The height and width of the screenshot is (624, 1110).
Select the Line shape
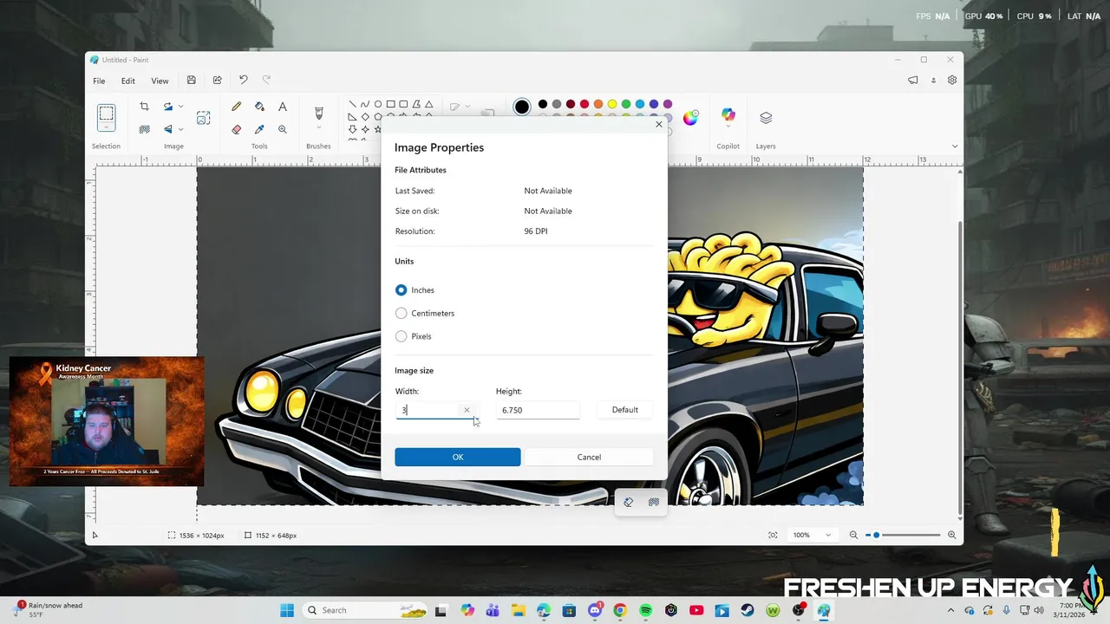[352, 104]
